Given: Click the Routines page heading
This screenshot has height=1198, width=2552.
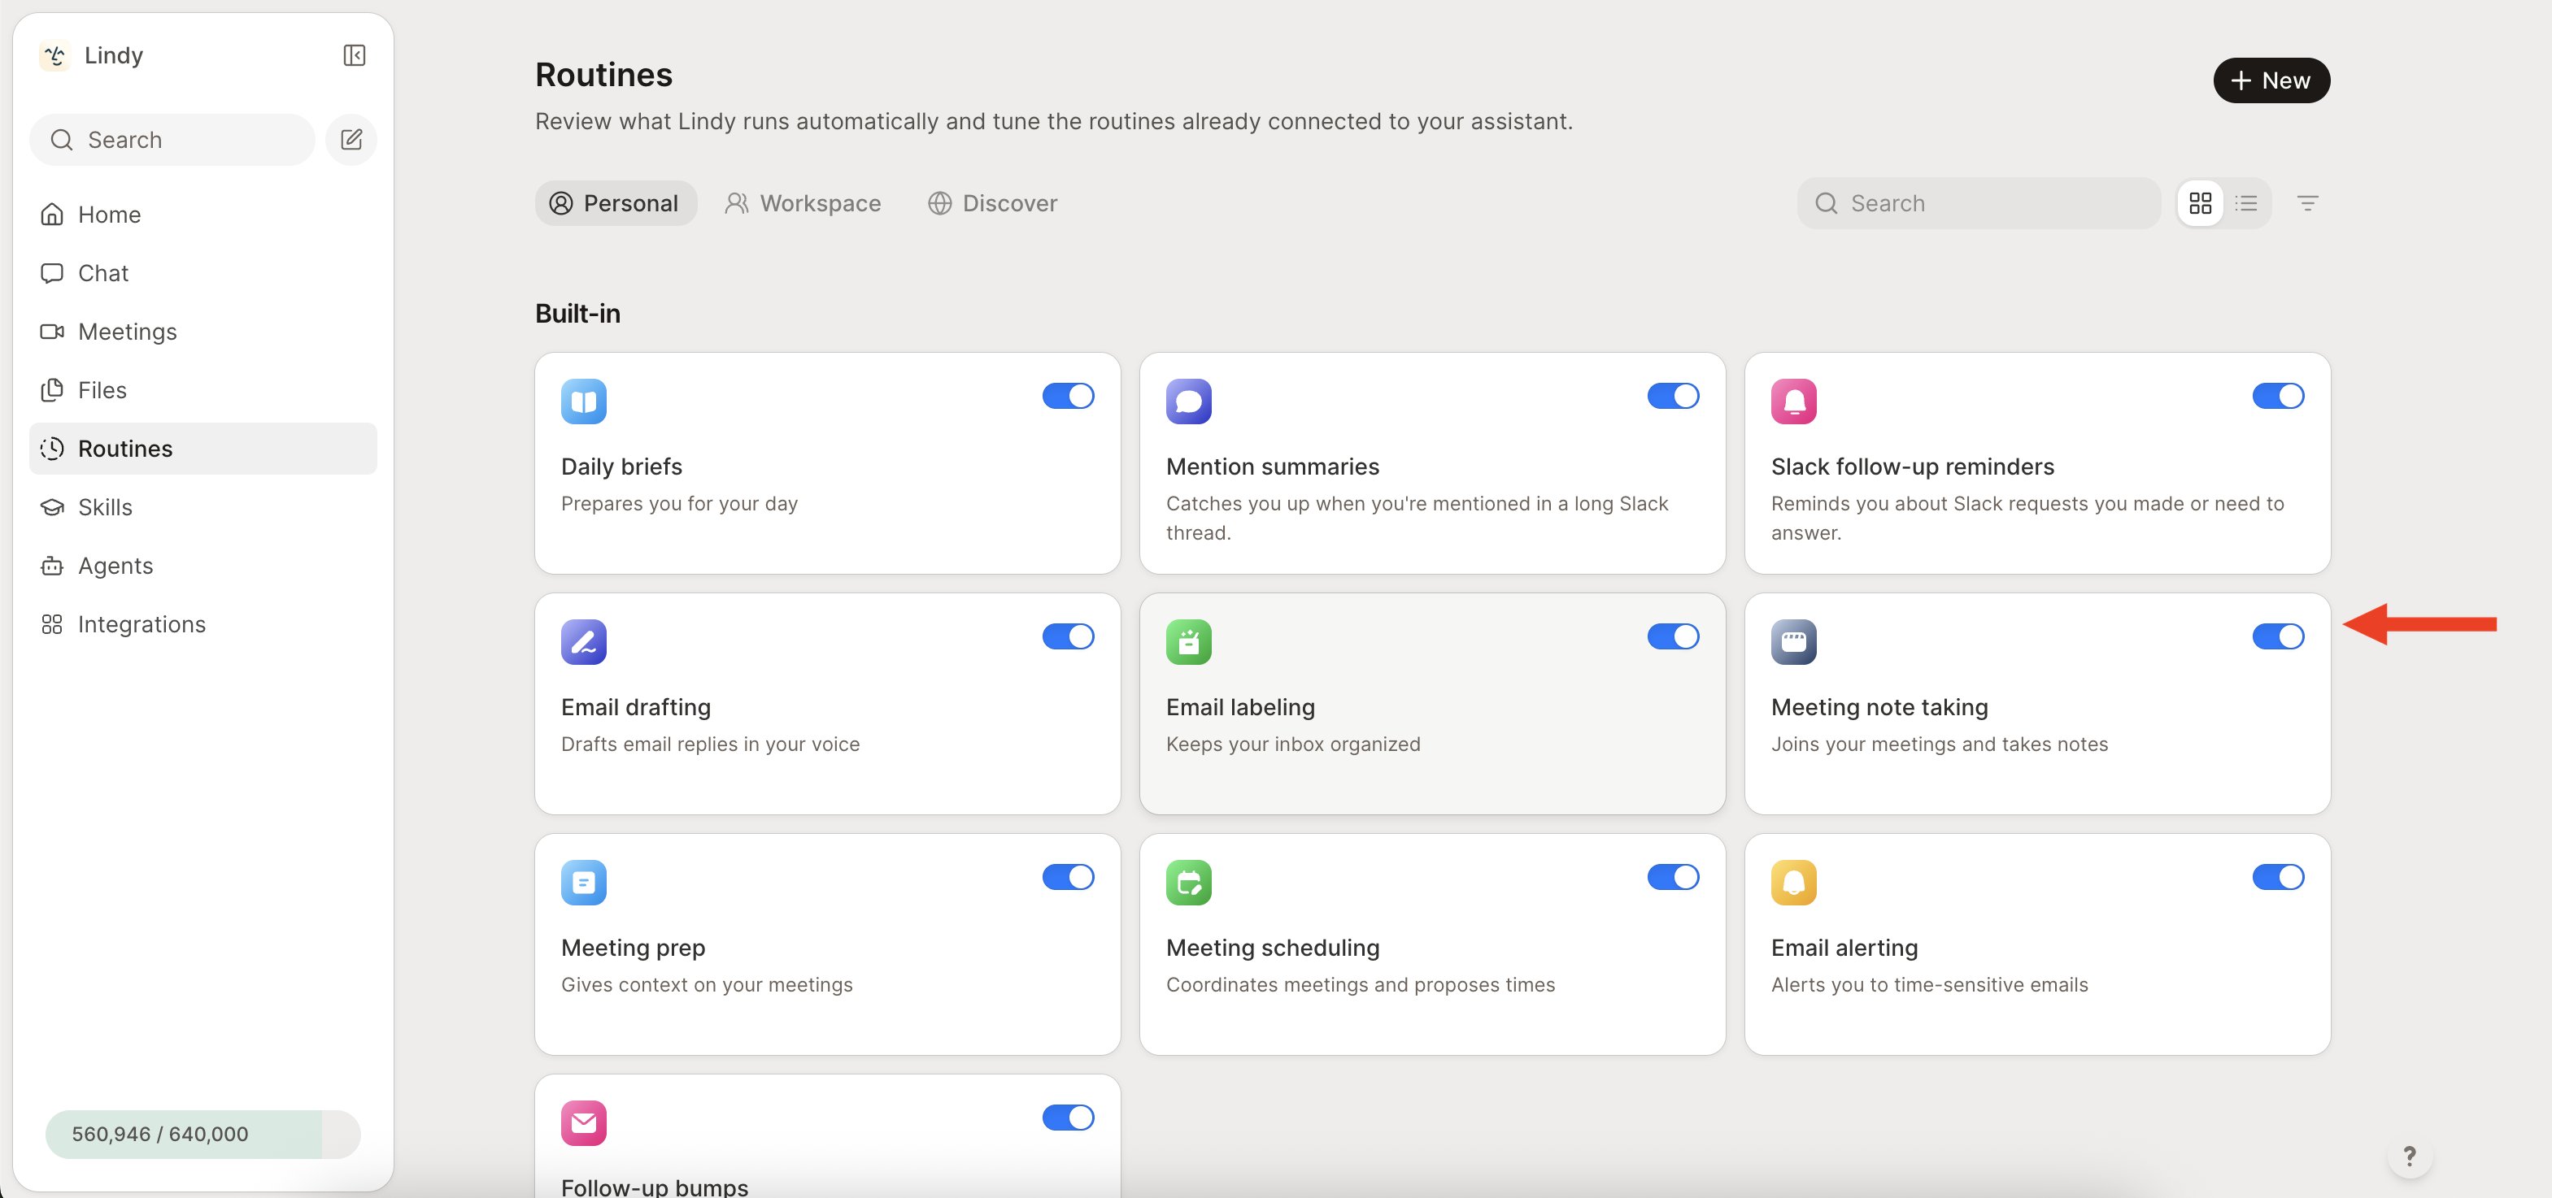Looking at the screenshot, I should (603, 76).
